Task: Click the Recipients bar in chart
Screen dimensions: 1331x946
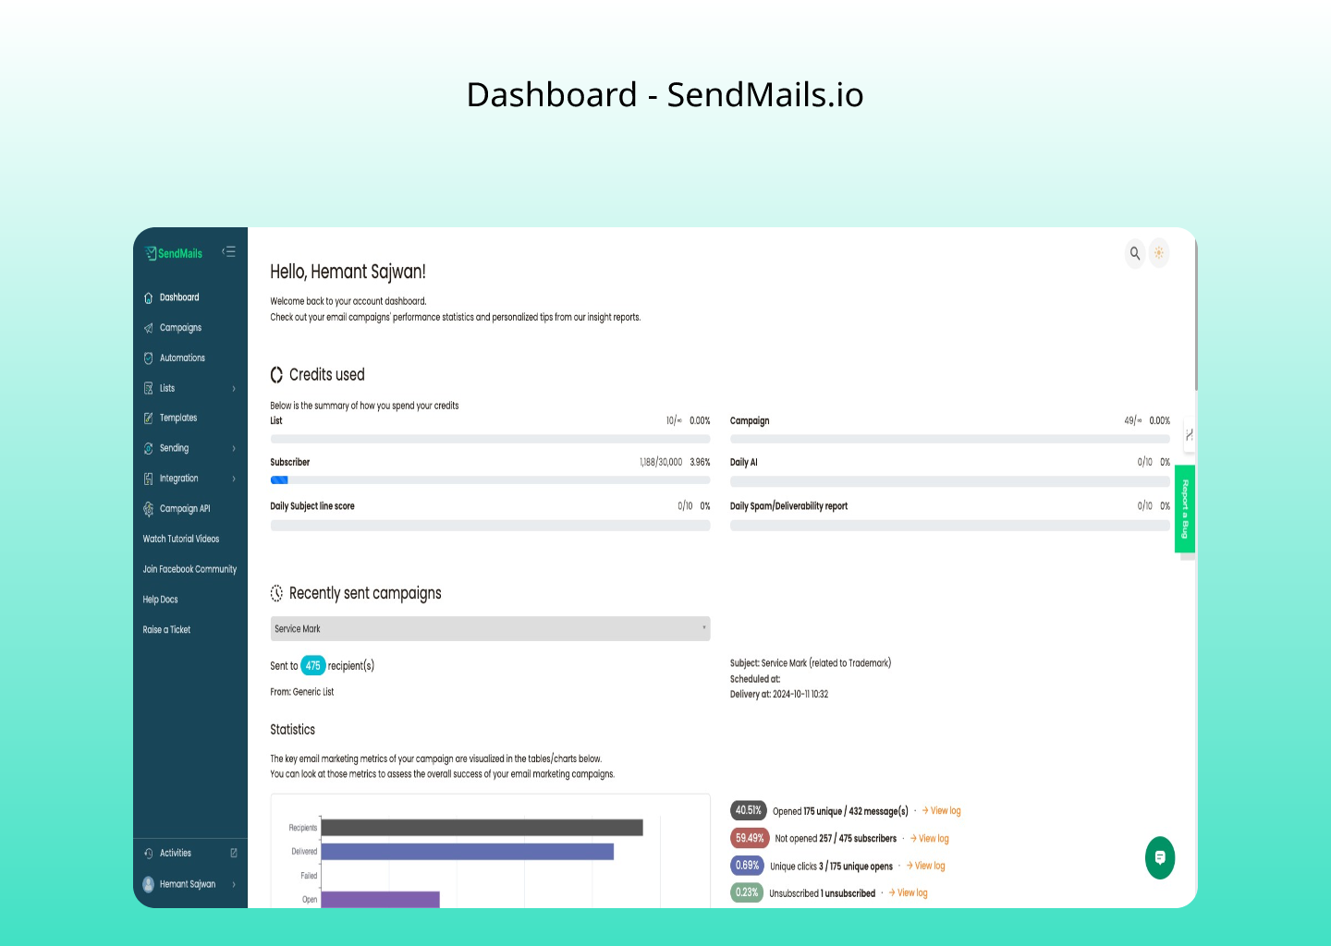Action: pyautogui.click(x=482, y=828)
